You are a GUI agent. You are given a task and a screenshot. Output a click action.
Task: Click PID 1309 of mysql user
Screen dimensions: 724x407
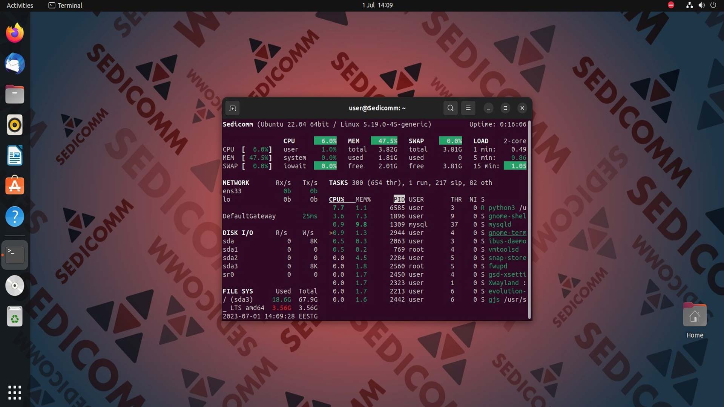(x=397, y=224)
